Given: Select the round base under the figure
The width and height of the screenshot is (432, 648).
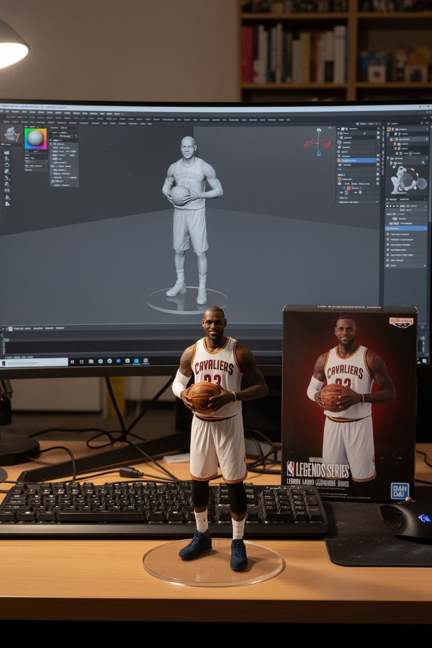Looking at the screenshot, I should (x=187, y=301).
